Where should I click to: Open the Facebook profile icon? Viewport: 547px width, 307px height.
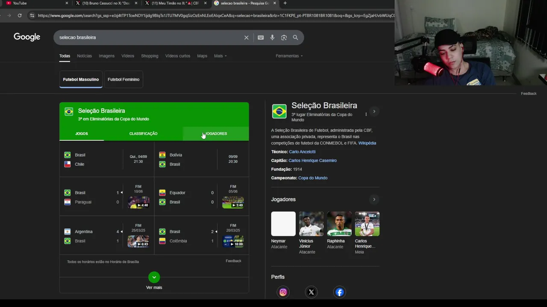(x=339, y=292)
